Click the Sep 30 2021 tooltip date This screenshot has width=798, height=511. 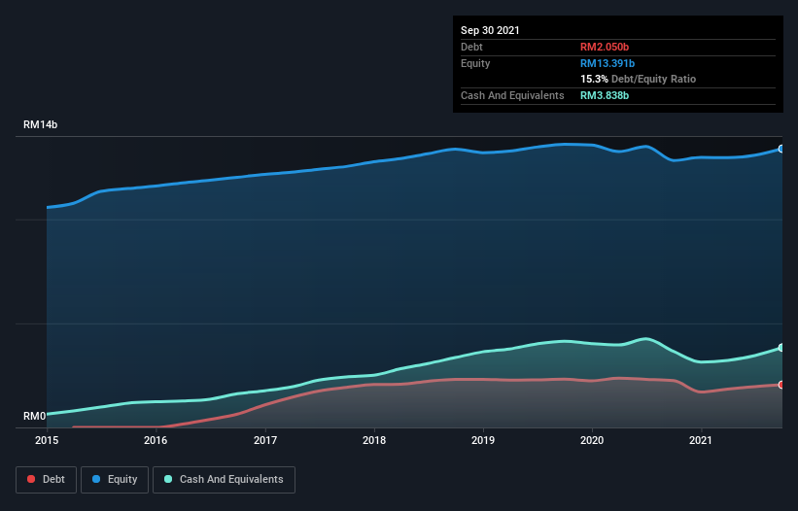coord(490,30)
